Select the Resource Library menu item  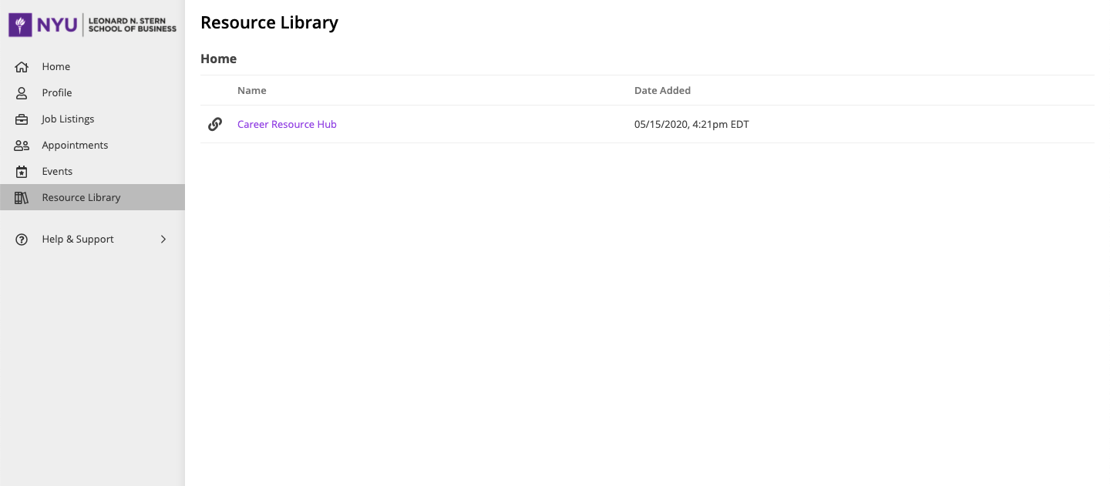pos(81,198)
